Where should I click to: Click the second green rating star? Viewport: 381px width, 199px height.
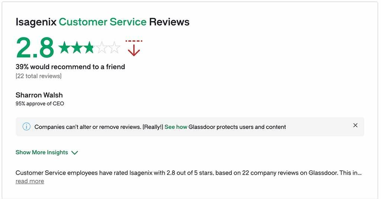[x=77, y=47]
